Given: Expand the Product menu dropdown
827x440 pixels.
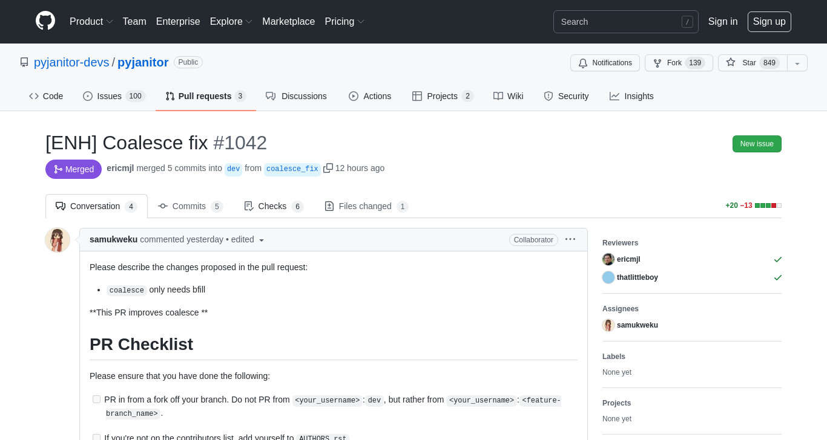Looking at the screenshot, I should coord(91,22).
